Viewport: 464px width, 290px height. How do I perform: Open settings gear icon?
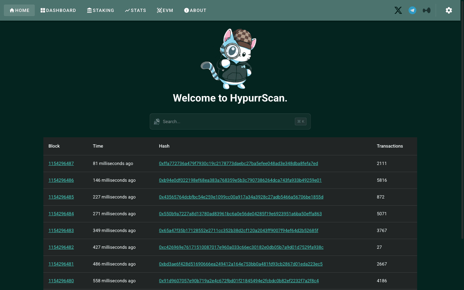pyautogui.click(x=449, y=10)
